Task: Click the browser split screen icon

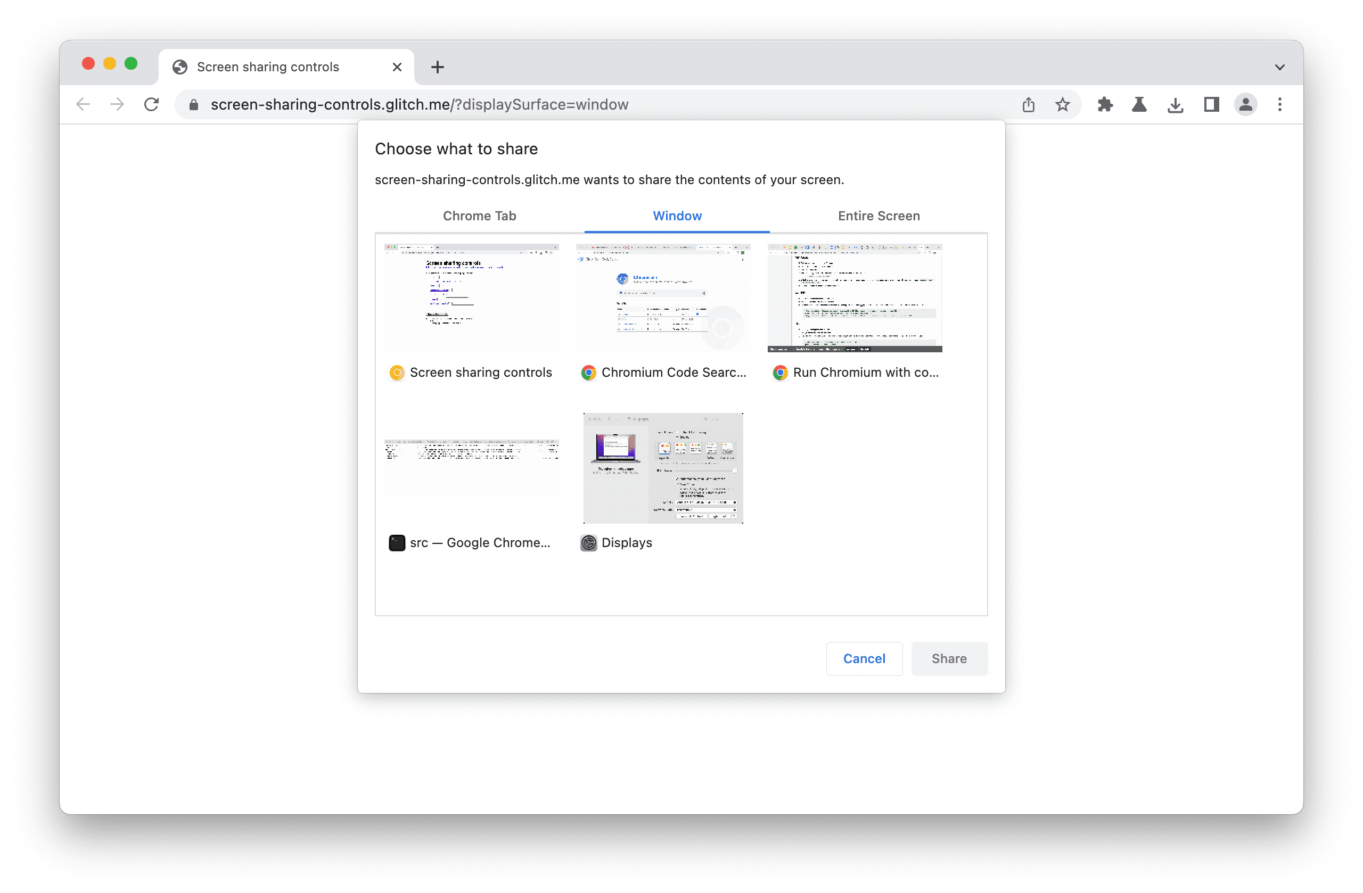Action: tap(1210, 104)
